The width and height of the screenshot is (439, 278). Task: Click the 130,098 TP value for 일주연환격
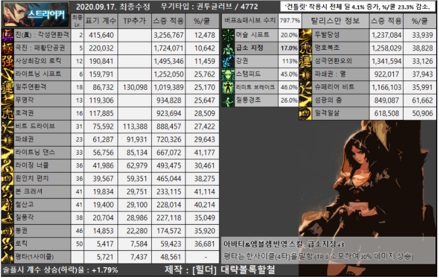pyautogui.click(x=135, y=87)
